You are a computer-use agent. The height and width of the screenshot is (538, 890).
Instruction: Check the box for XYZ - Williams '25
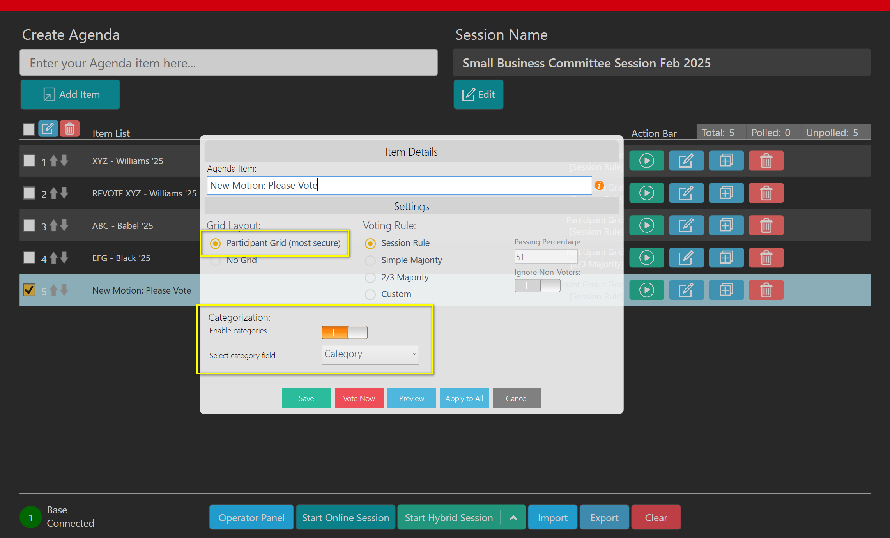click(29, 161)
